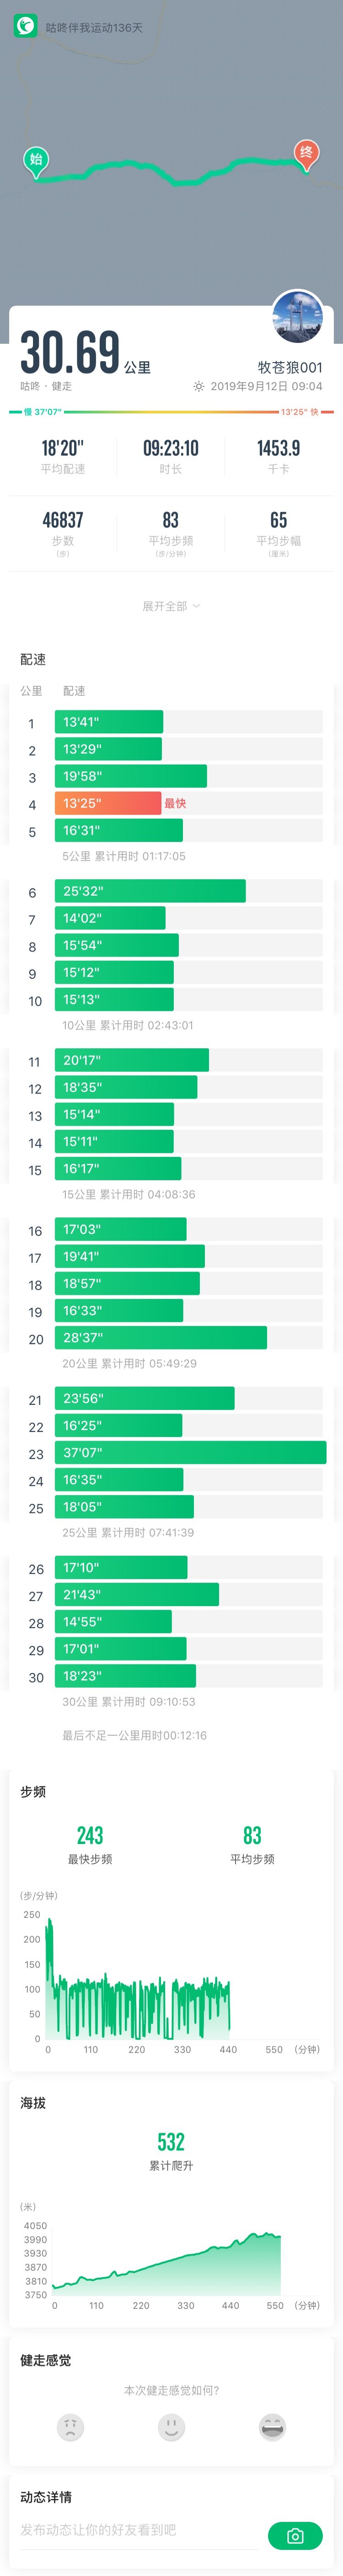Tap the red finish marker "终"

[306, 152]
